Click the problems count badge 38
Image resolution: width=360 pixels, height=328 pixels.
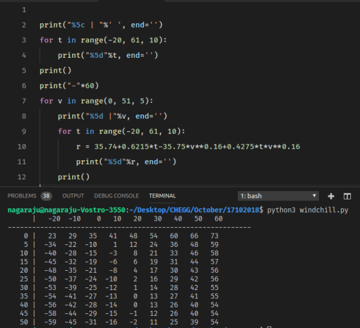[x=46, y=196]
